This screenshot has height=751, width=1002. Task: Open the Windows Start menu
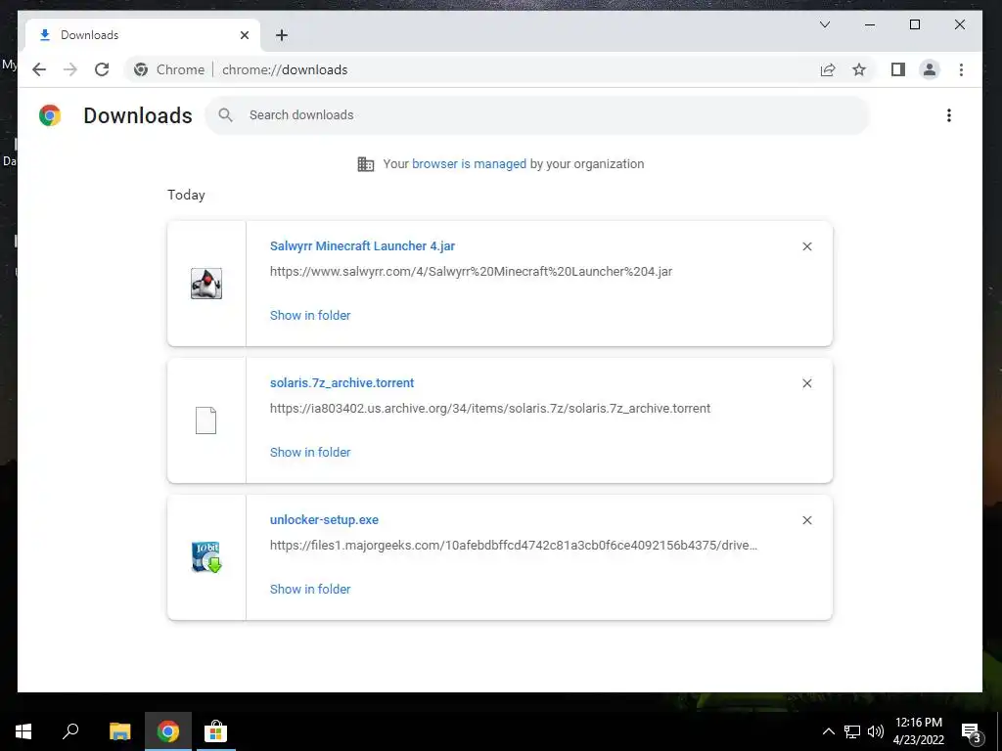tap(23, 731)
